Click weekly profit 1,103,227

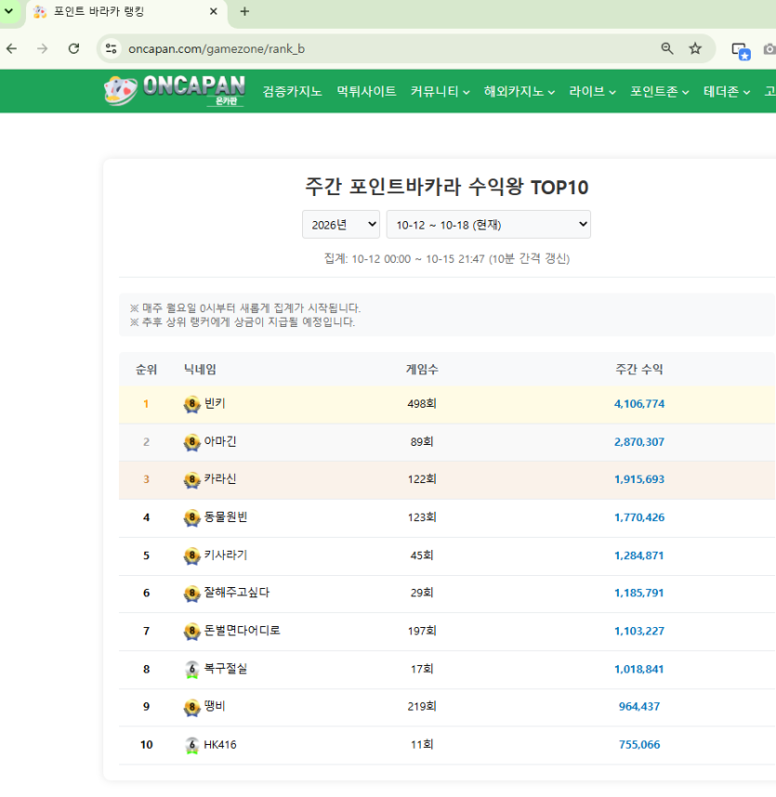point(639,632)
